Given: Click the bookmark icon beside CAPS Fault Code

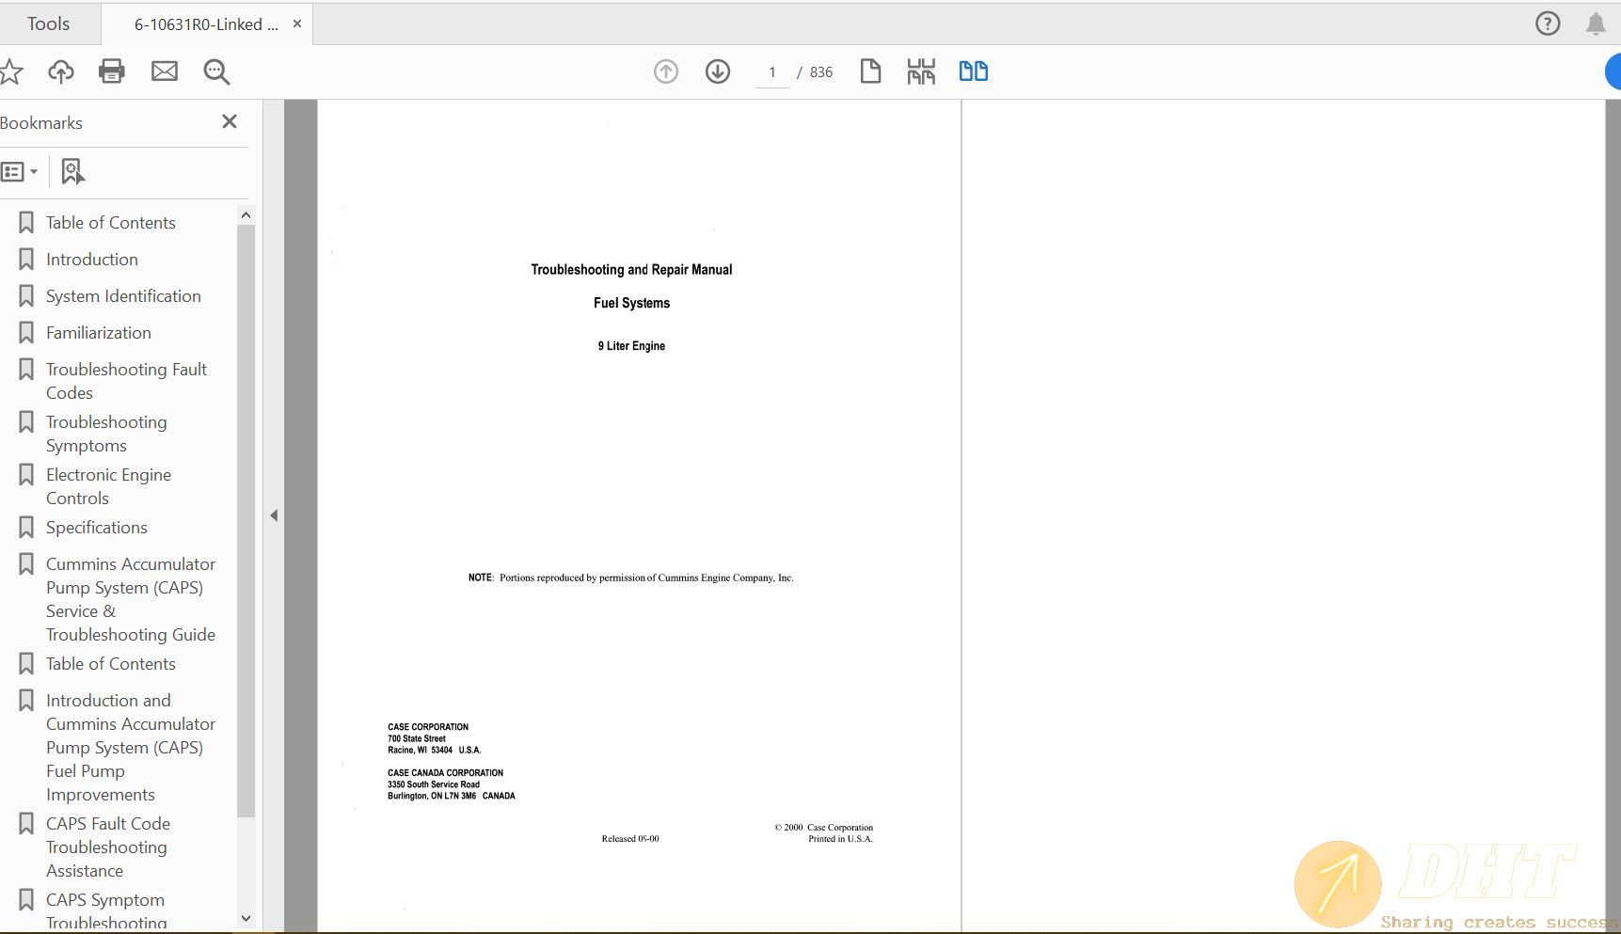Looking at the screenshot, I should 26,824.
